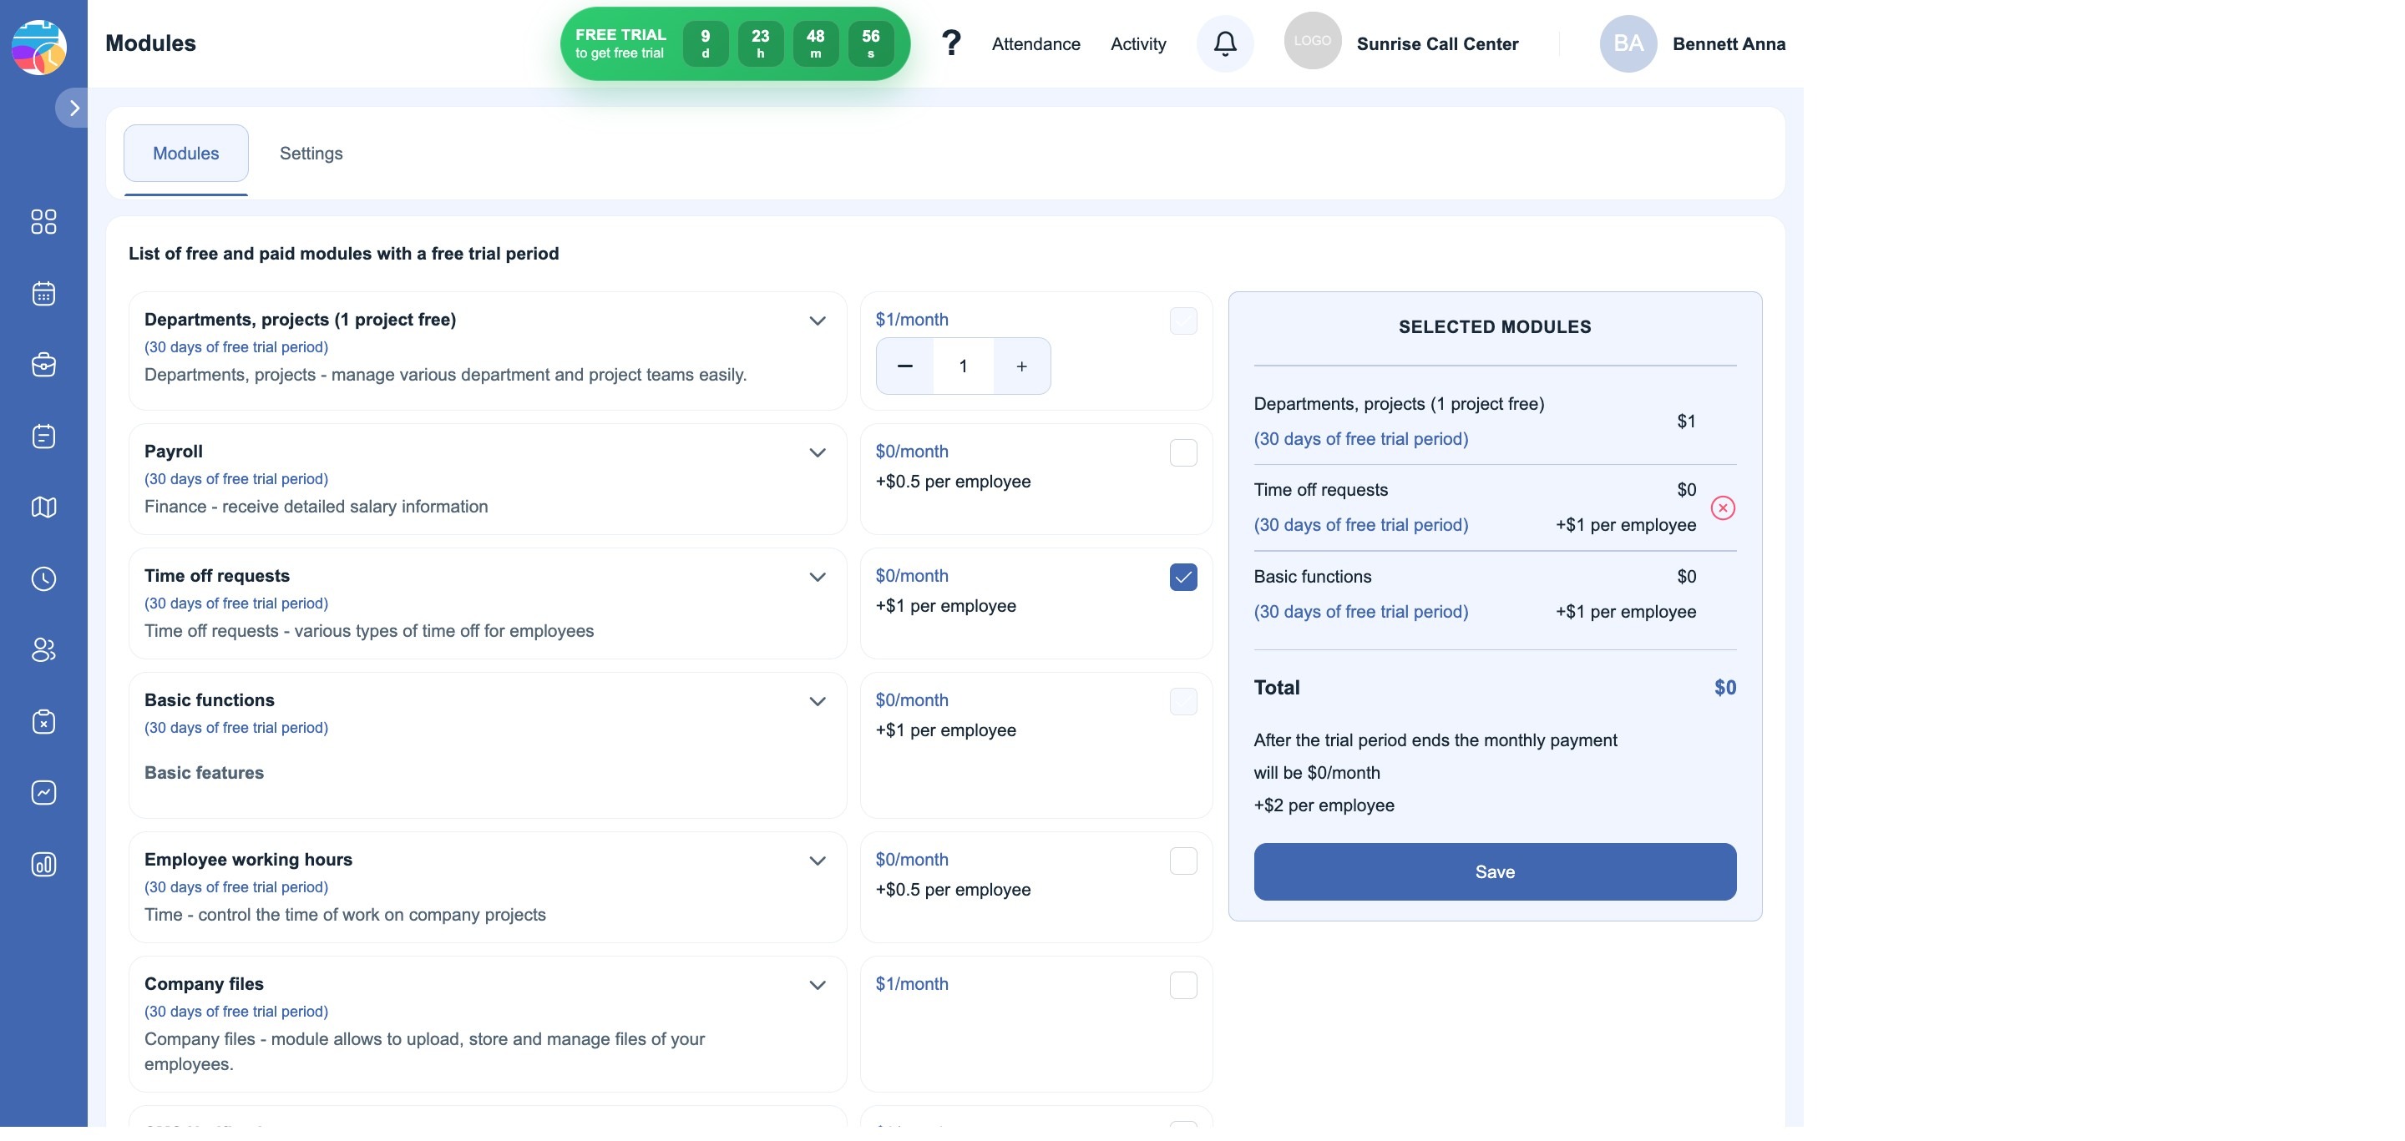Click the Sunrise Call Center company name
The height and width of the screenshot is (1141, 2405).
tap(1439, 45)
